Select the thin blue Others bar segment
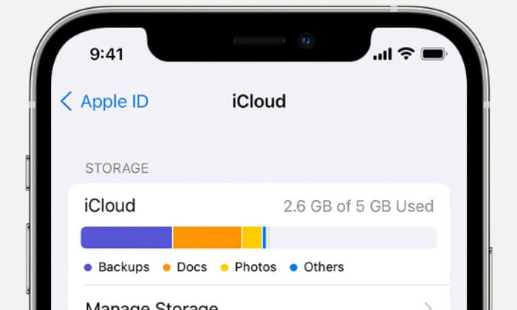This screenshot has height=310, width=517. click(264, 238)
